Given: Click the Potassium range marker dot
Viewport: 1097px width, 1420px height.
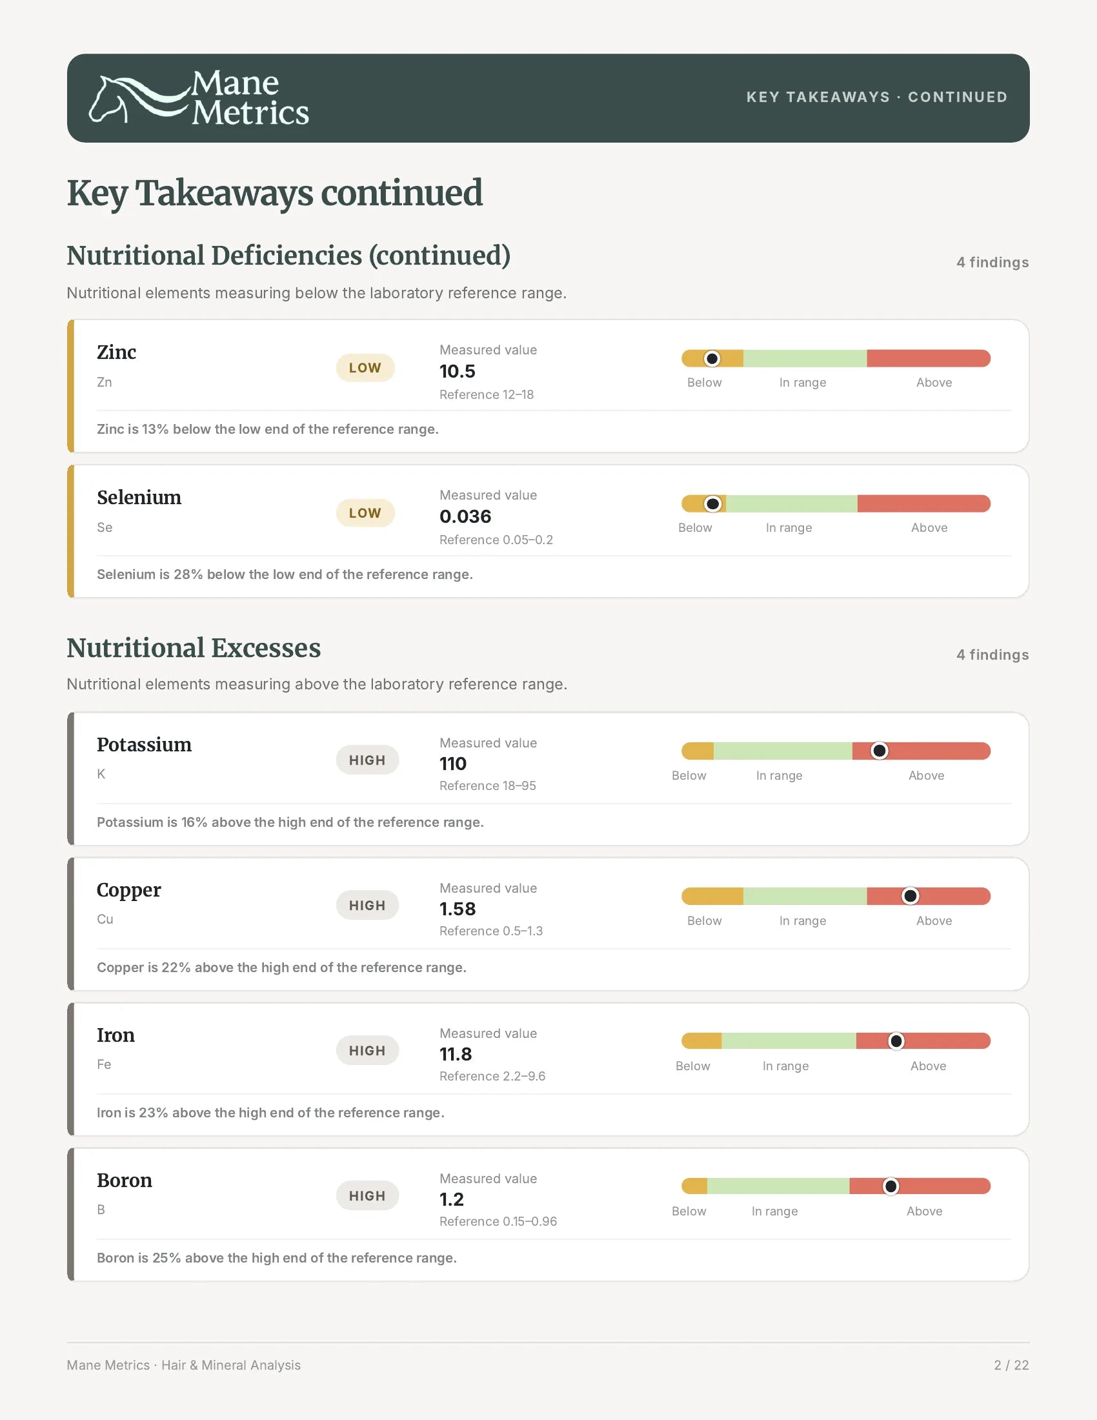Looking at the screenshot, I should pos(880,751).
